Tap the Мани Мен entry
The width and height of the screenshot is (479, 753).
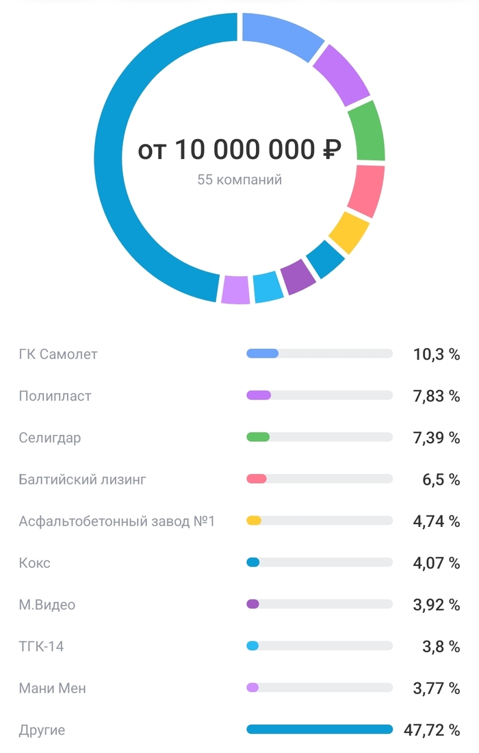[x=53, y=688]
